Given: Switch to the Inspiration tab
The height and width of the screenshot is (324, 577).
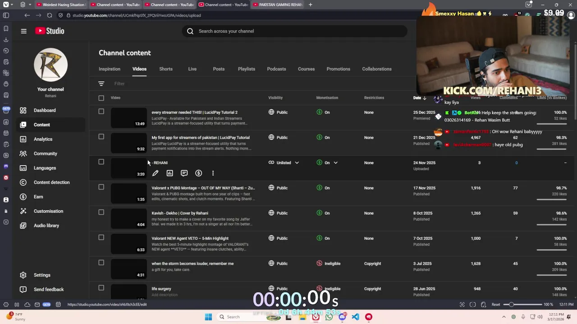Looking at the screenshot, I should 110,69.
